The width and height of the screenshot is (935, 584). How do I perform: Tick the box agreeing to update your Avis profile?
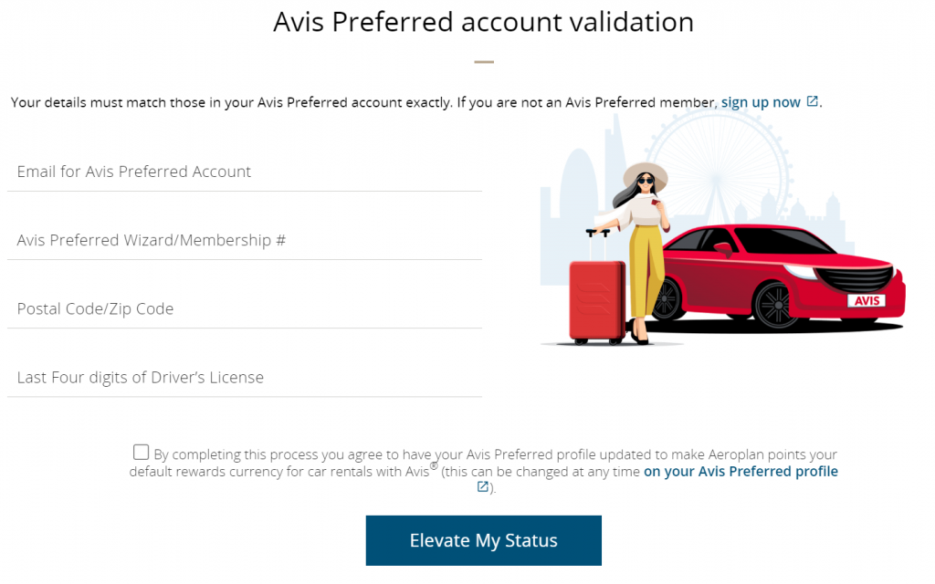(x=141, y=451)
